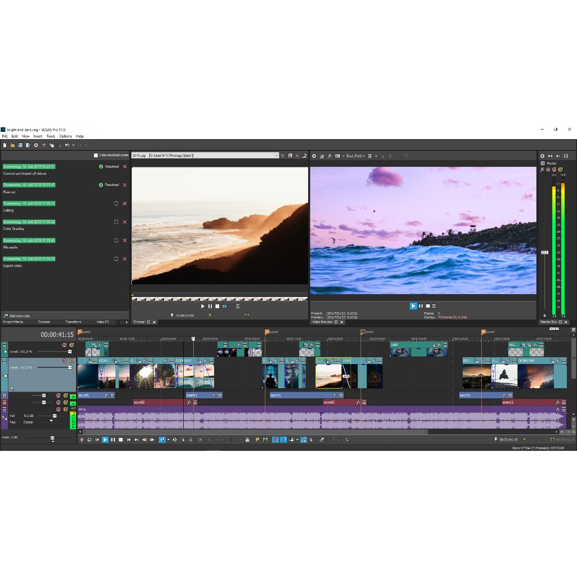The width and height of the screenshot is (577, 577).
Task: Open the mixer layout icon in Master Bus
Action: tap(566, 156)
